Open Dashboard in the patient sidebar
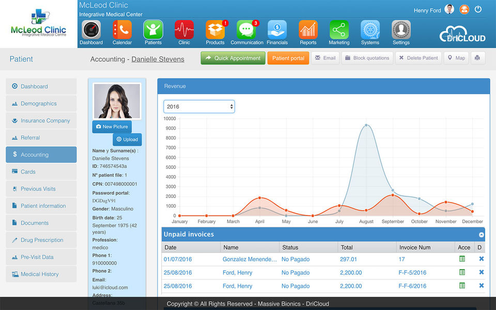Image resolution: width=496 pixels, height=310 pixels. (41, 86)
